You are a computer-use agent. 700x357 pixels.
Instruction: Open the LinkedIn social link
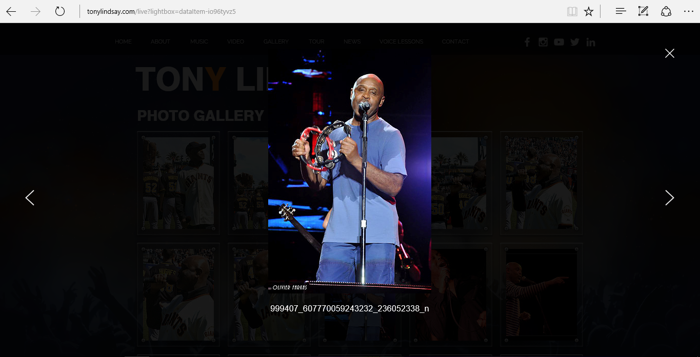click(591, 42)
